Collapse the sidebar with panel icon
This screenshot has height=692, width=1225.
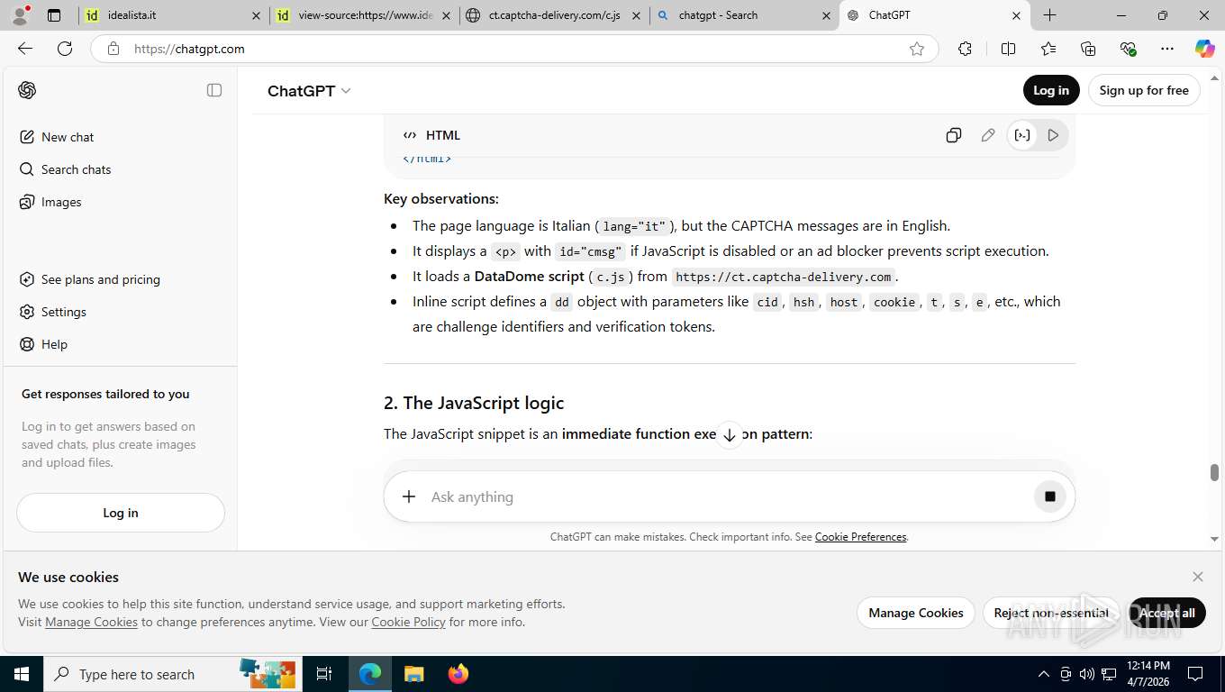(214, 90)
